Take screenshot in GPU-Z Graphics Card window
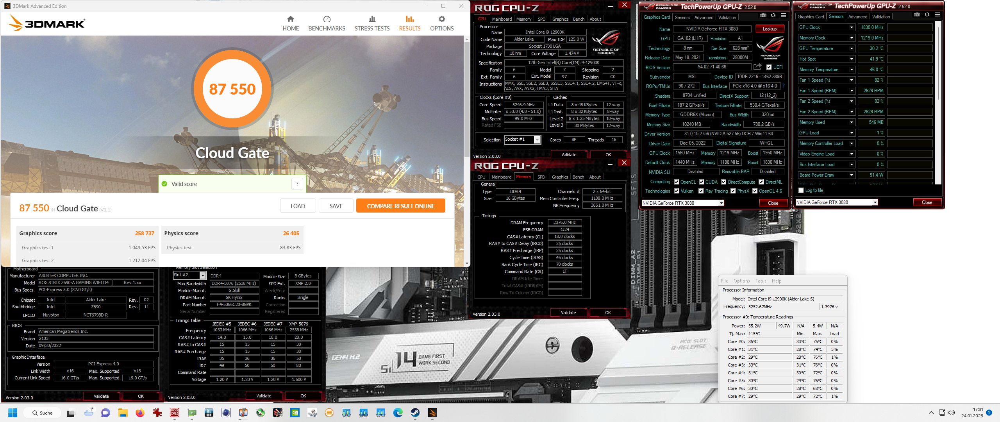 (x=763, y=16)
